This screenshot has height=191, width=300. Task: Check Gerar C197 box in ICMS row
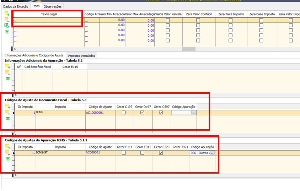point(124,113)
